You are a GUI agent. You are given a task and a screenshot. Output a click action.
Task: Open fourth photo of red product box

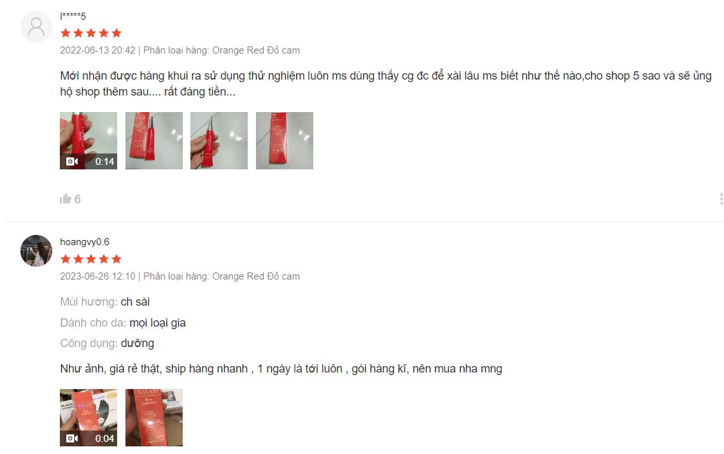point(285,141)
